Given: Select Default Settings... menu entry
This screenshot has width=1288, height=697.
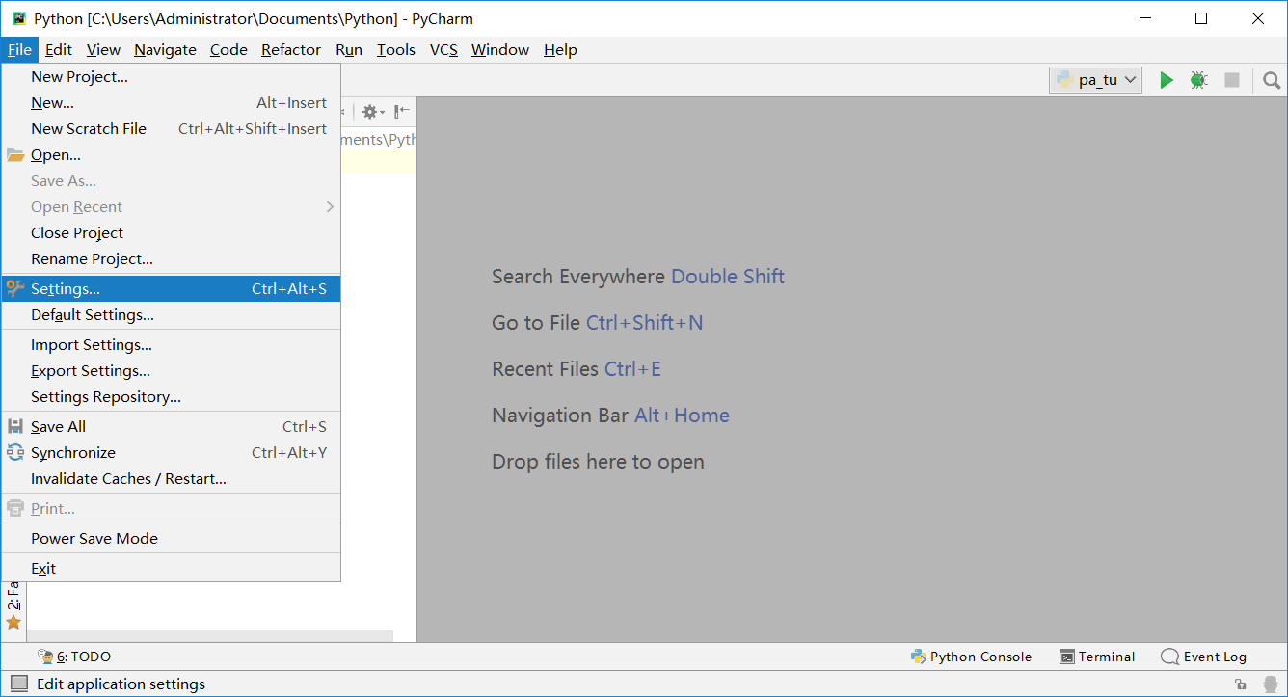Looking at the screenshot, I should pos(171,315).
